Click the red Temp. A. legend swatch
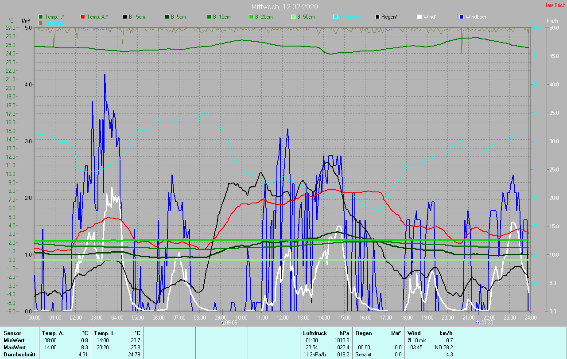The width and height of the screenshot is (567, 359). pos(83,17)
